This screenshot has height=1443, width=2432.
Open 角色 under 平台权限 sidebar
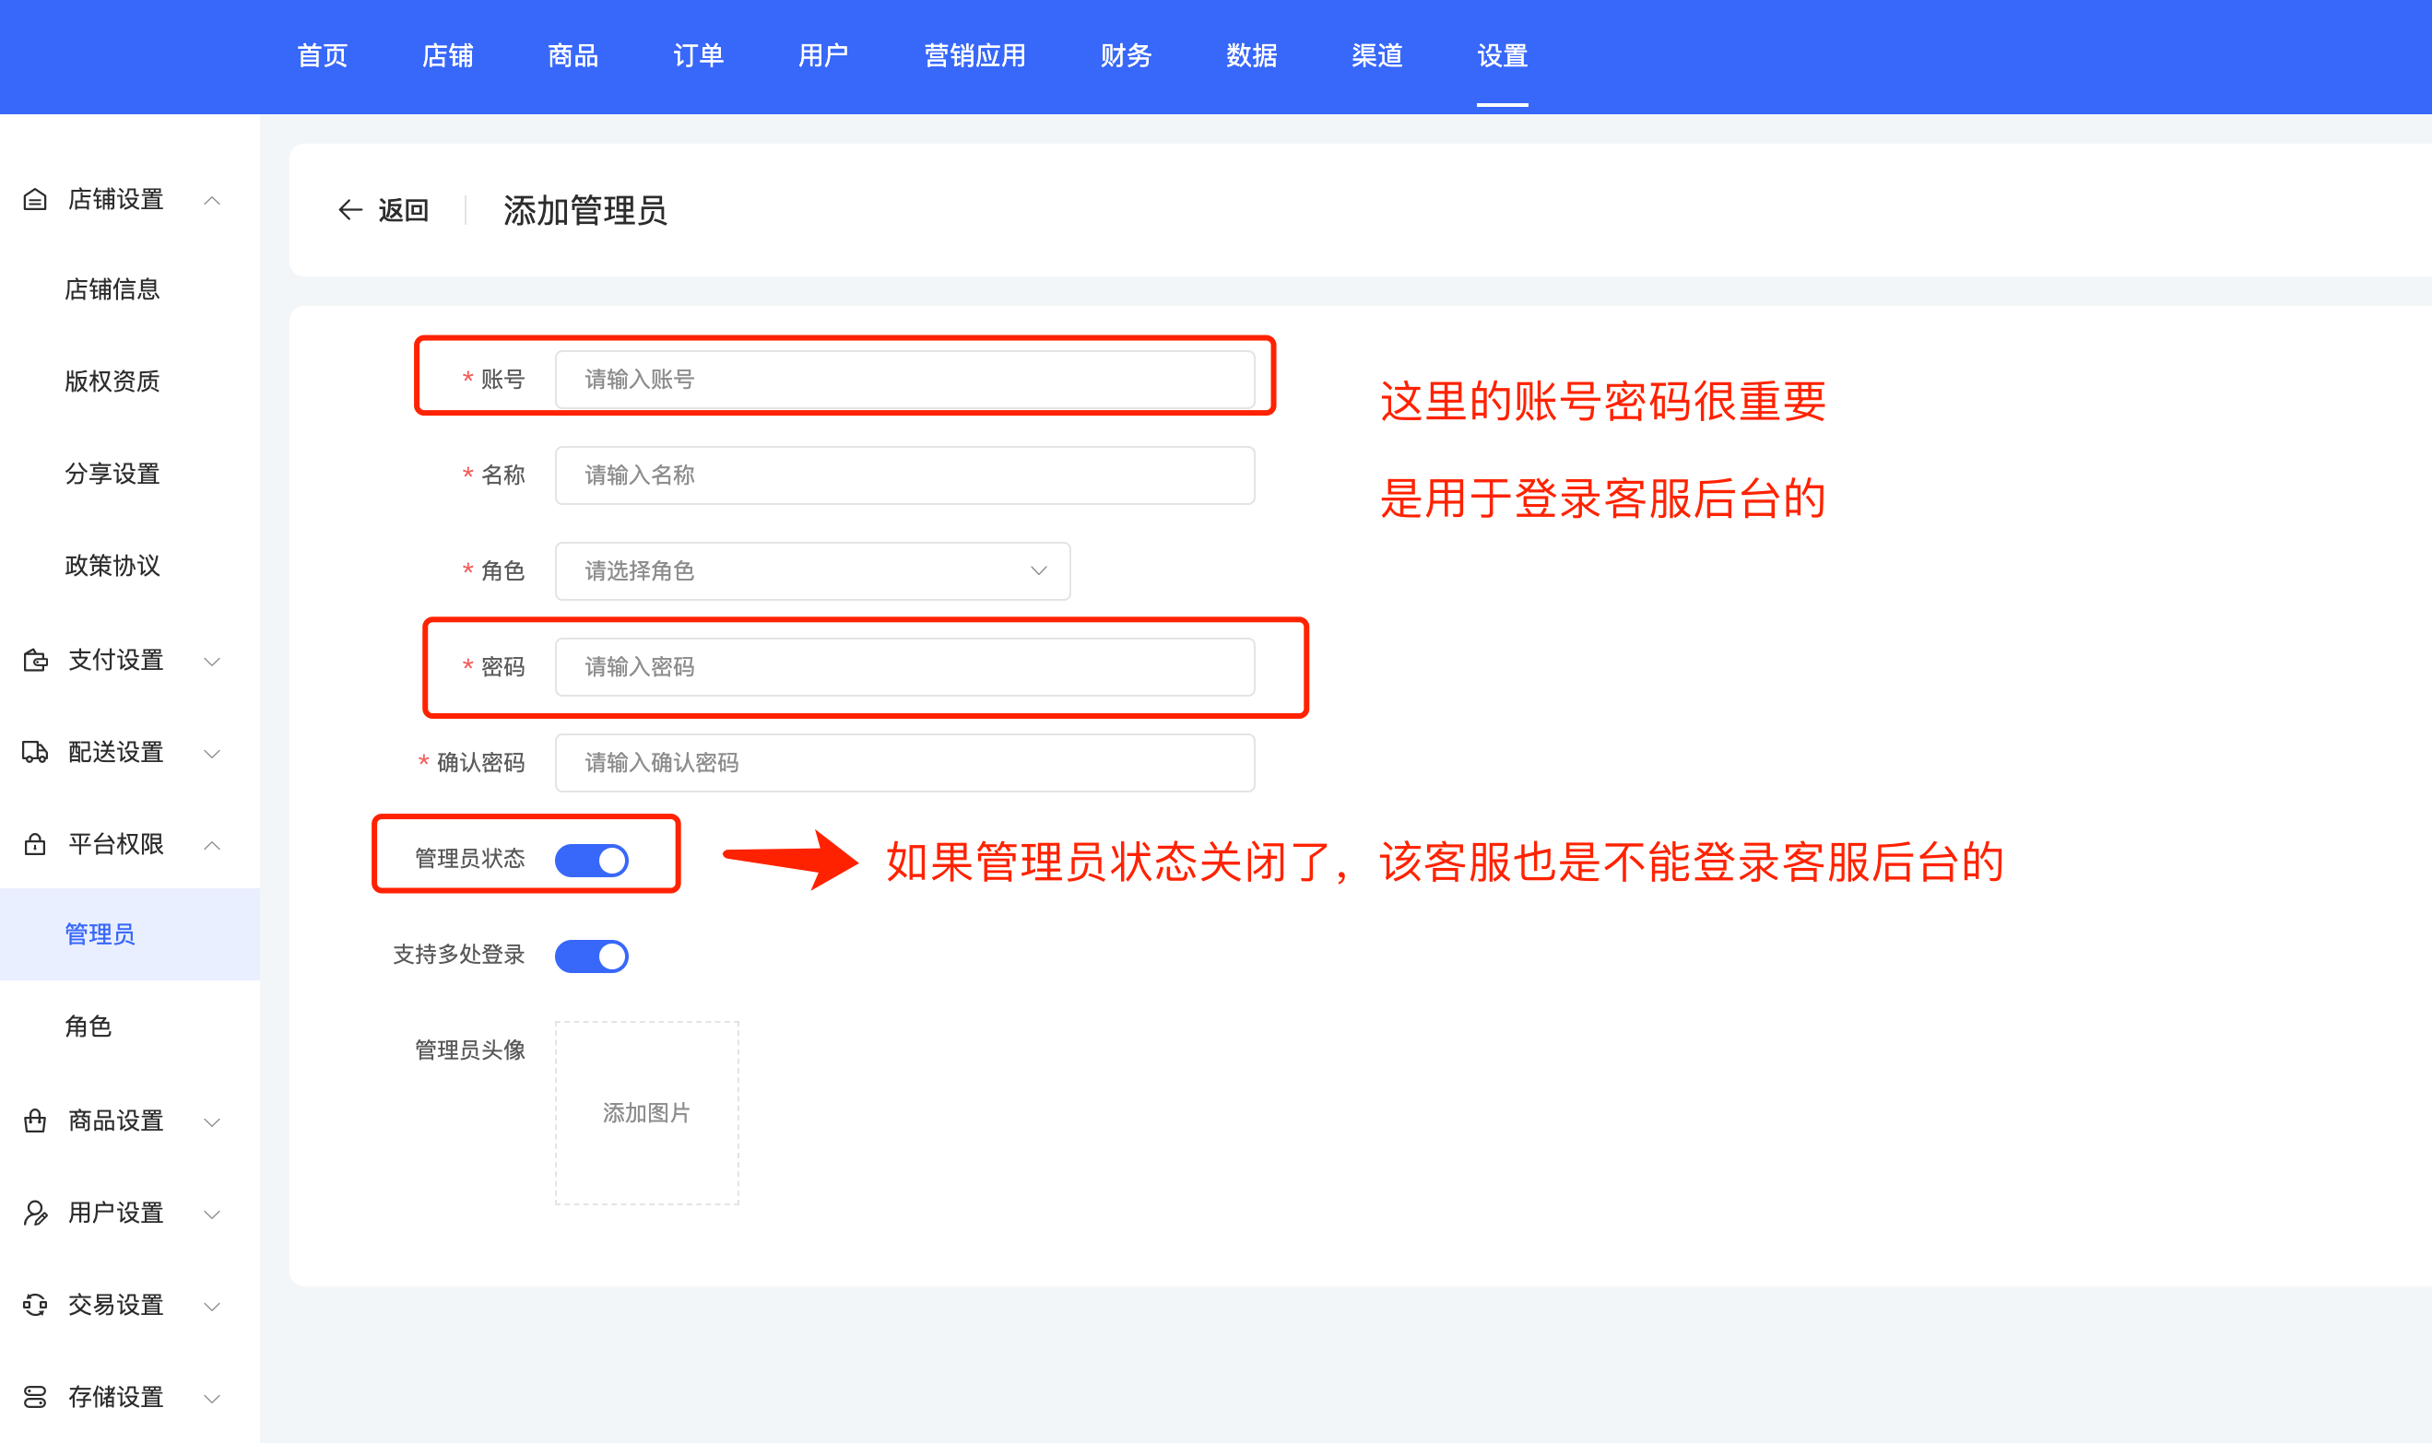click(x=89, y=1026)
